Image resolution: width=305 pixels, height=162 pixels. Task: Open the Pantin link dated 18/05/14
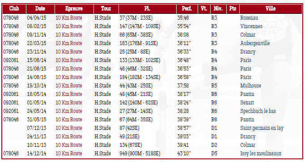[x=247, y=94]
